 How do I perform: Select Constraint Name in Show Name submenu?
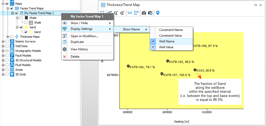coord(171,30)
